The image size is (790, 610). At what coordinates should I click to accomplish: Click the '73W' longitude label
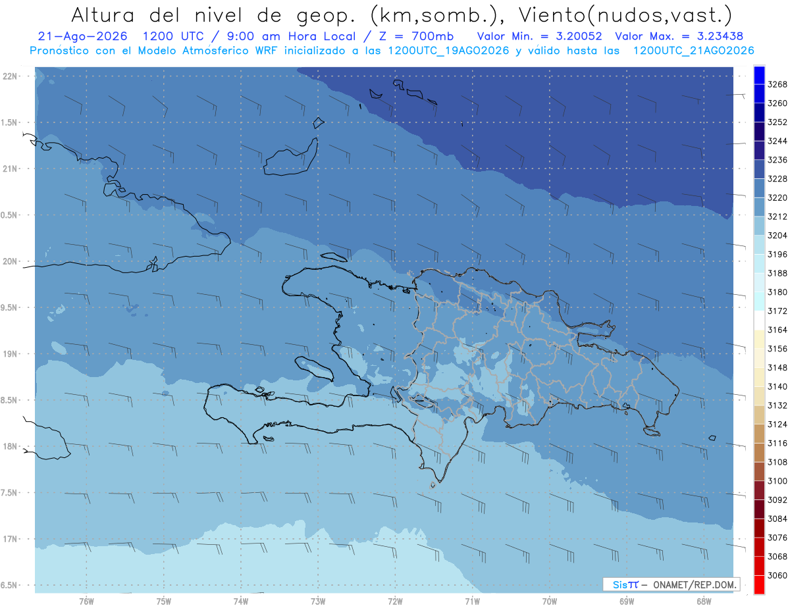318,601
